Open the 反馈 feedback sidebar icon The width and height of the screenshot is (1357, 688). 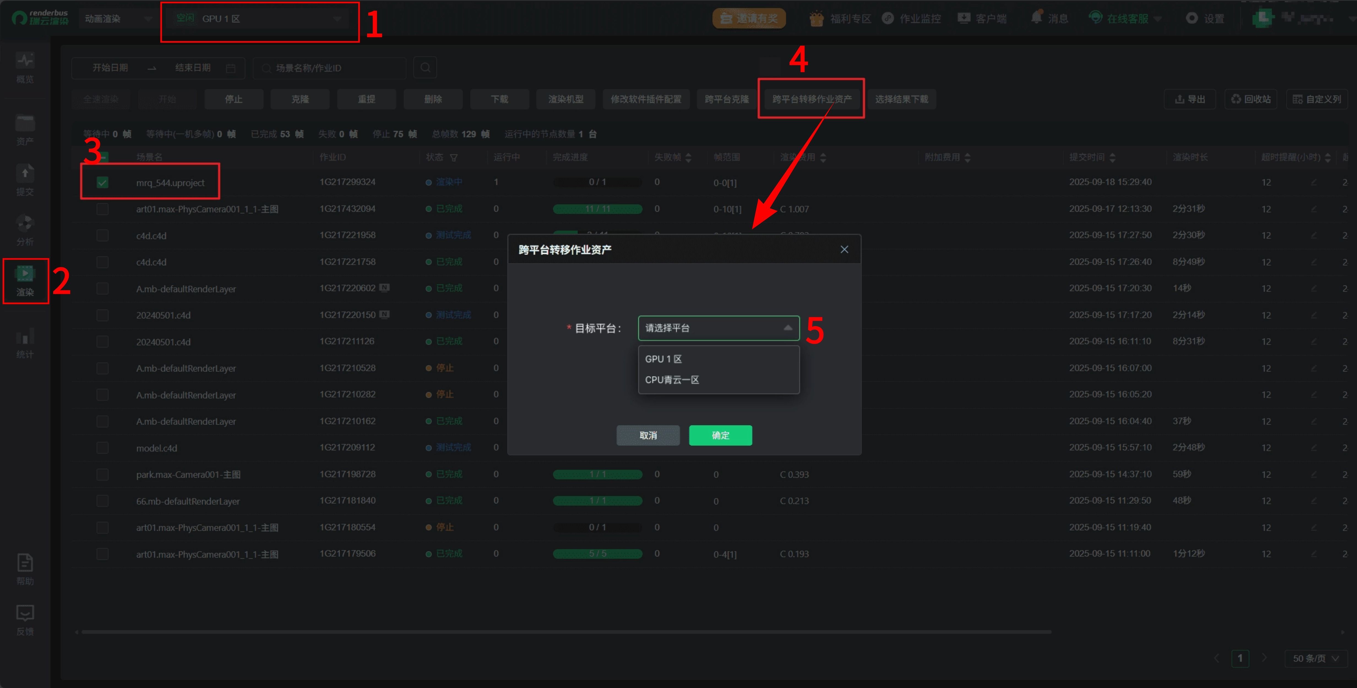tap(25, 620)
